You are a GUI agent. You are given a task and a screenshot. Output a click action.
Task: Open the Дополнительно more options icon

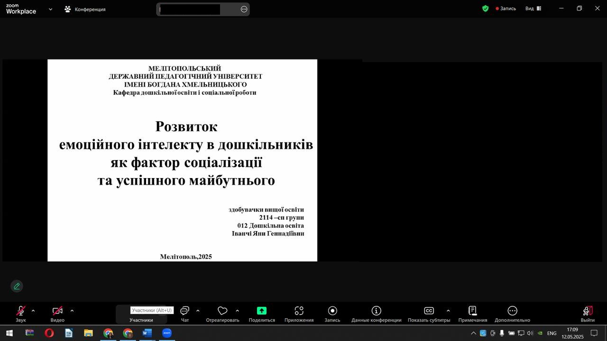click(x=512, y=311)
